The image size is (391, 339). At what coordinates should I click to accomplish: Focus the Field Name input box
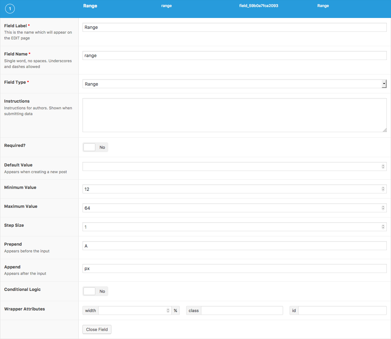[234, 55]
